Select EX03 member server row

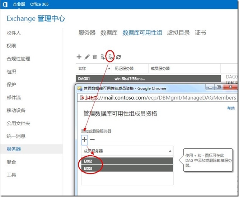tap(127, 168)
